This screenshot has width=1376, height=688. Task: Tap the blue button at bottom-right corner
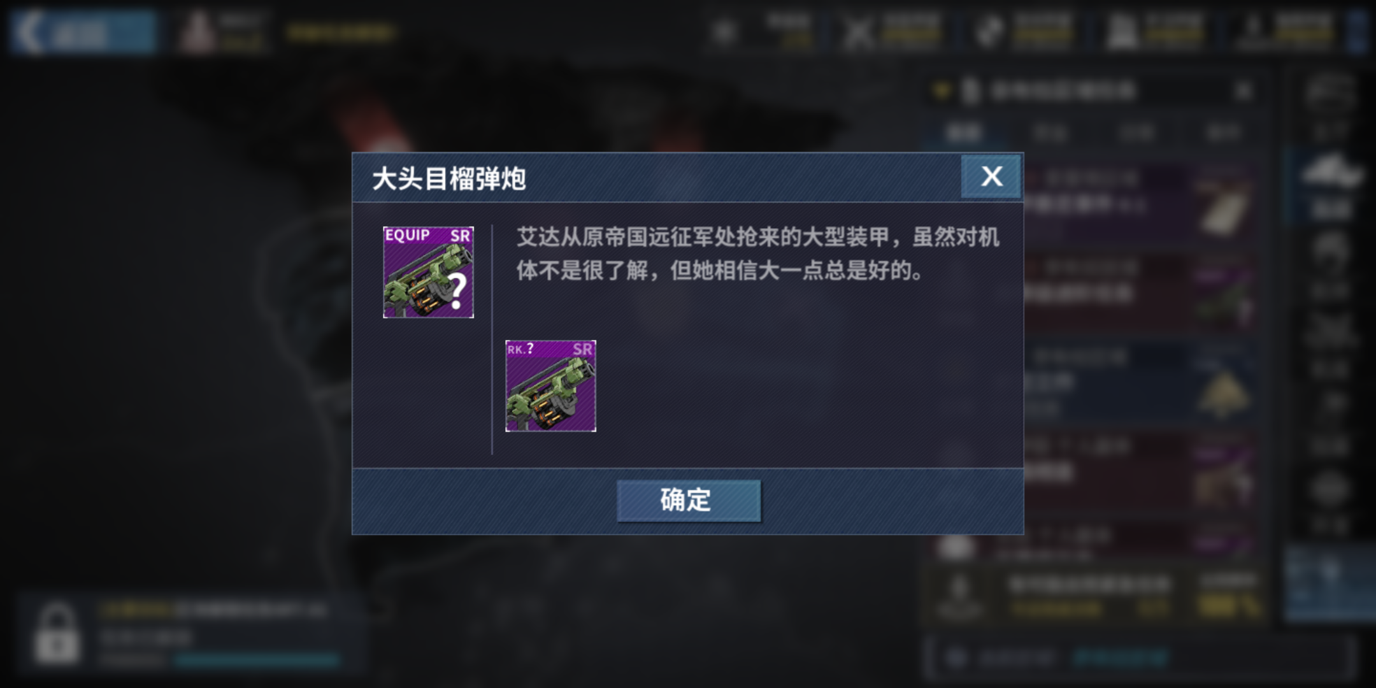tap(1328, 582)
